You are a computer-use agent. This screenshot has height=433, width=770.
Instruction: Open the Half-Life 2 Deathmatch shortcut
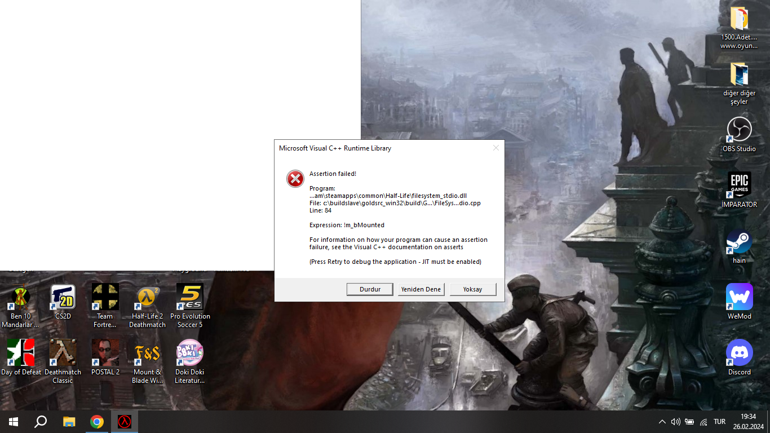point(148,306)
